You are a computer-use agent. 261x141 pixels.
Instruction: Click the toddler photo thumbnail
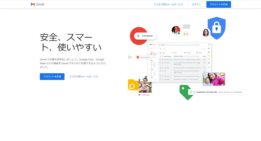click(145, 84)
